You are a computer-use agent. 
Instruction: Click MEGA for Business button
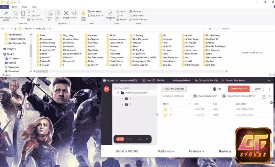174,89
